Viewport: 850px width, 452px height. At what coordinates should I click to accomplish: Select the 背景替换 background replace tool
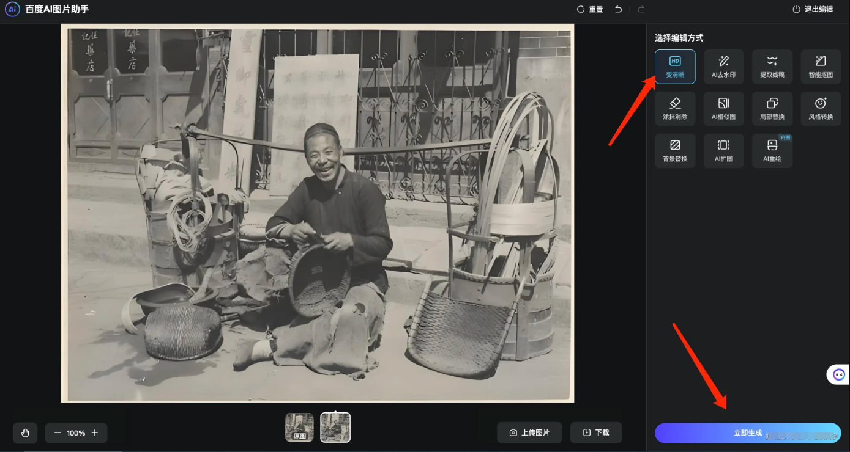[x=675, y=151]
